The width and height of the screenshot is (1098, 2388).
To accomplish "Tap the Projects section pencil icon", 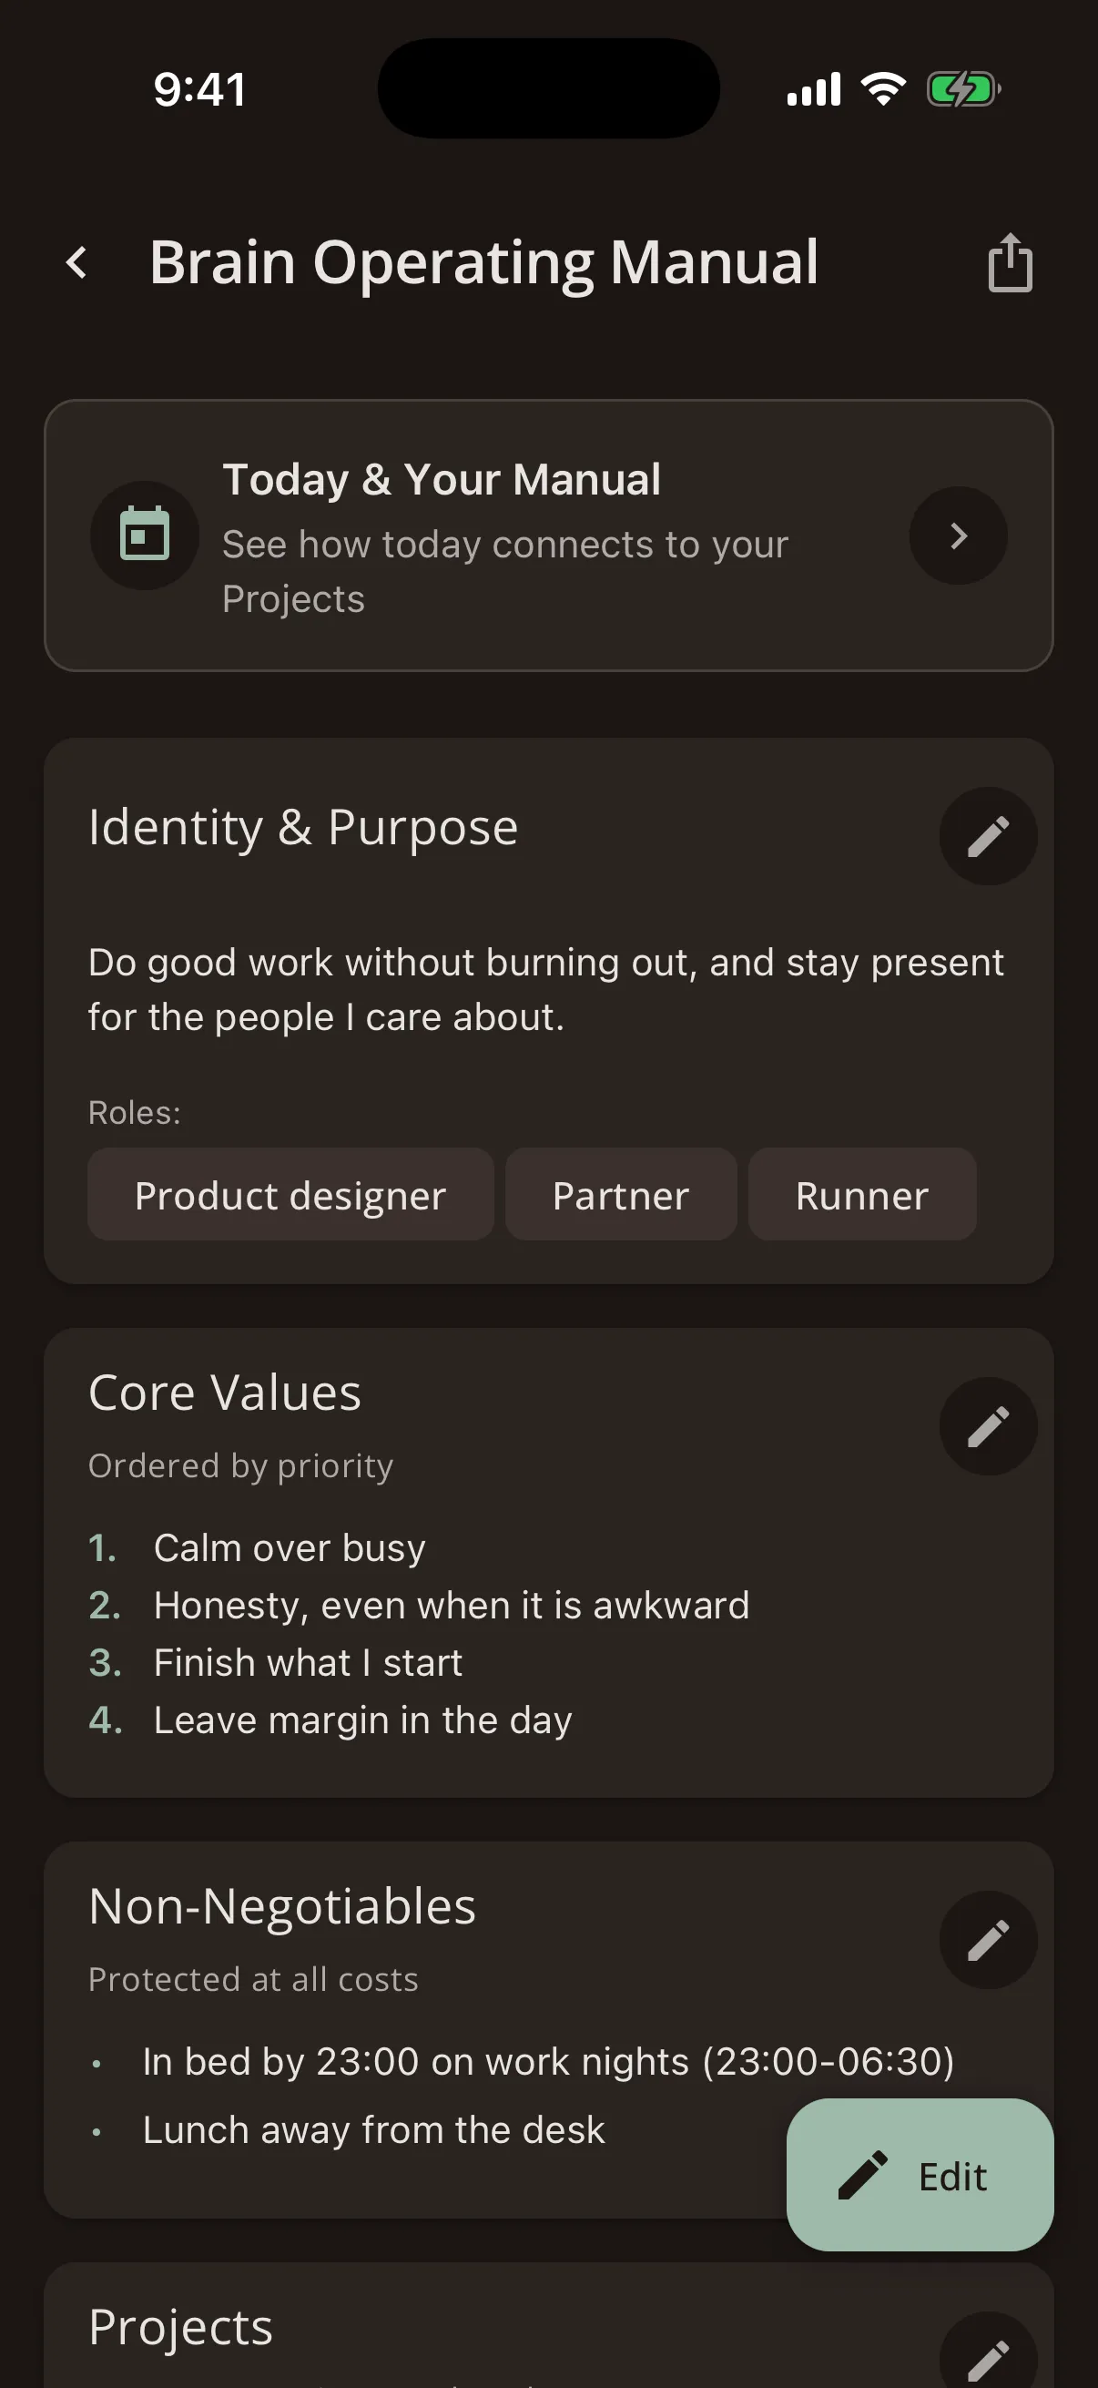I will coord(988,2354).
